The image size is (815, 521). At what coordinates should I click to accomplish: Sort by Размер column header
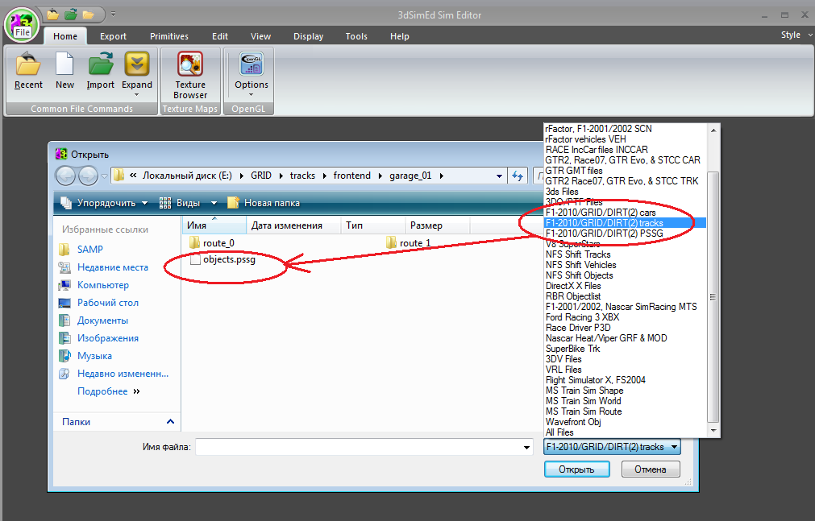[437, 225]
